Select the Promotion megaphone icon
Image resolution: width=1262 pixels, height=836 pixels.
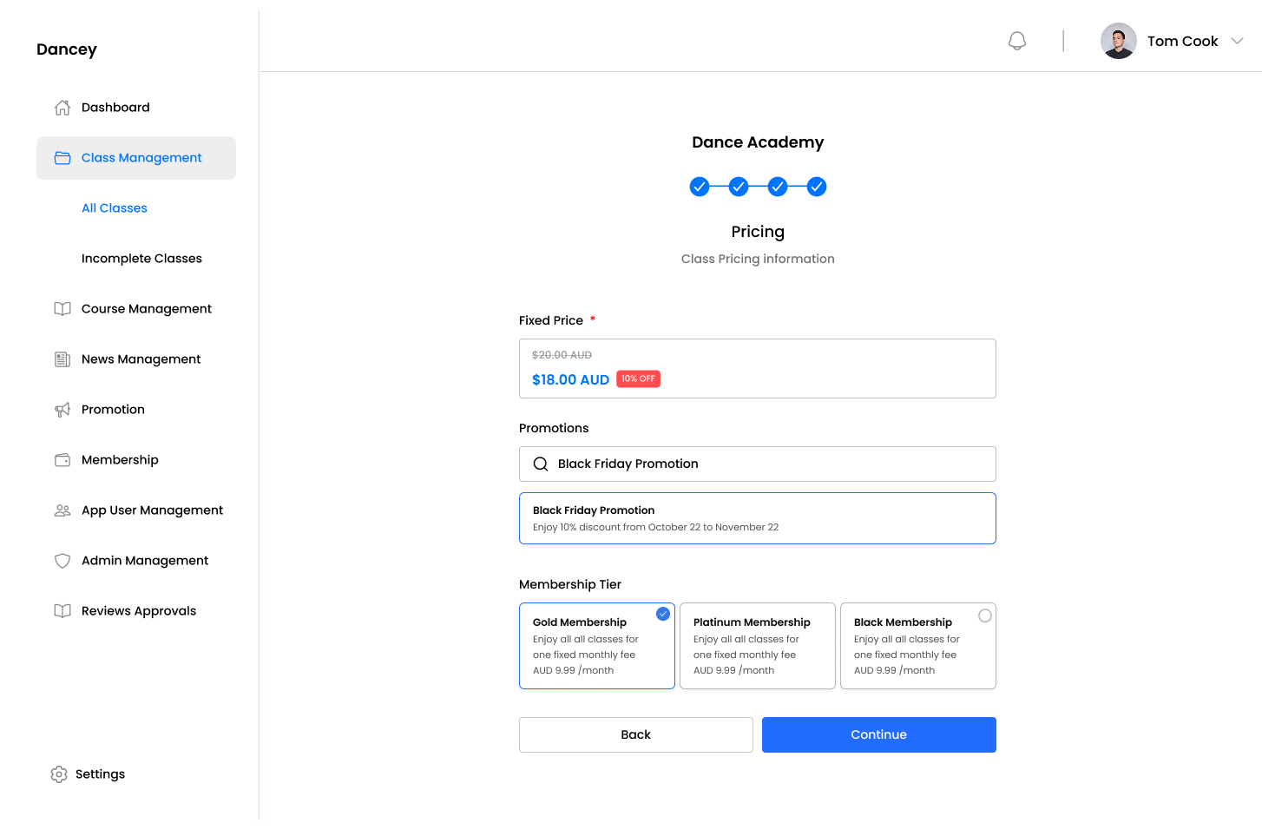tap(62, 409)
